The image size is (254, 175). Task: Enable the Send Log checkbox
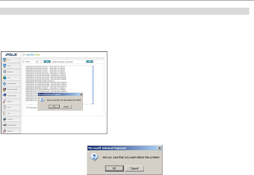27,107
